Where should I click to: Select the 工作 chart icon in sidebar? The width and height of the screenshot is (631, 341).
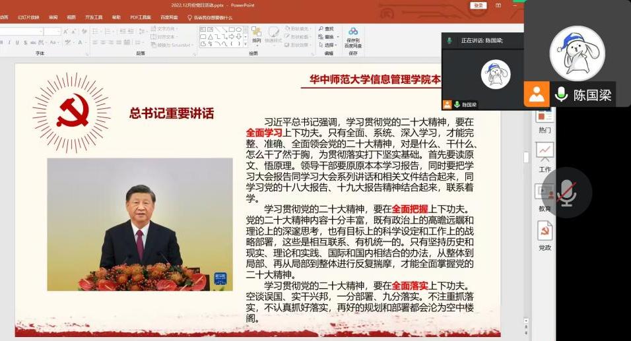(545, 153)
